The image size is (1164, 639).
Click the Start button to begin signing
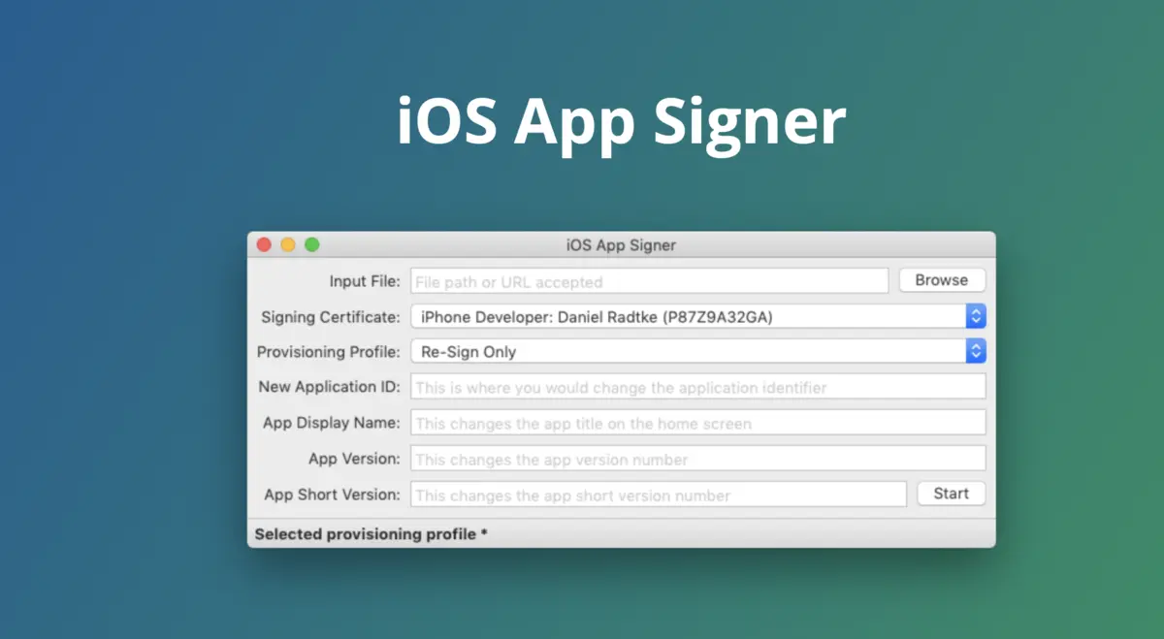(x=951, y=494)
